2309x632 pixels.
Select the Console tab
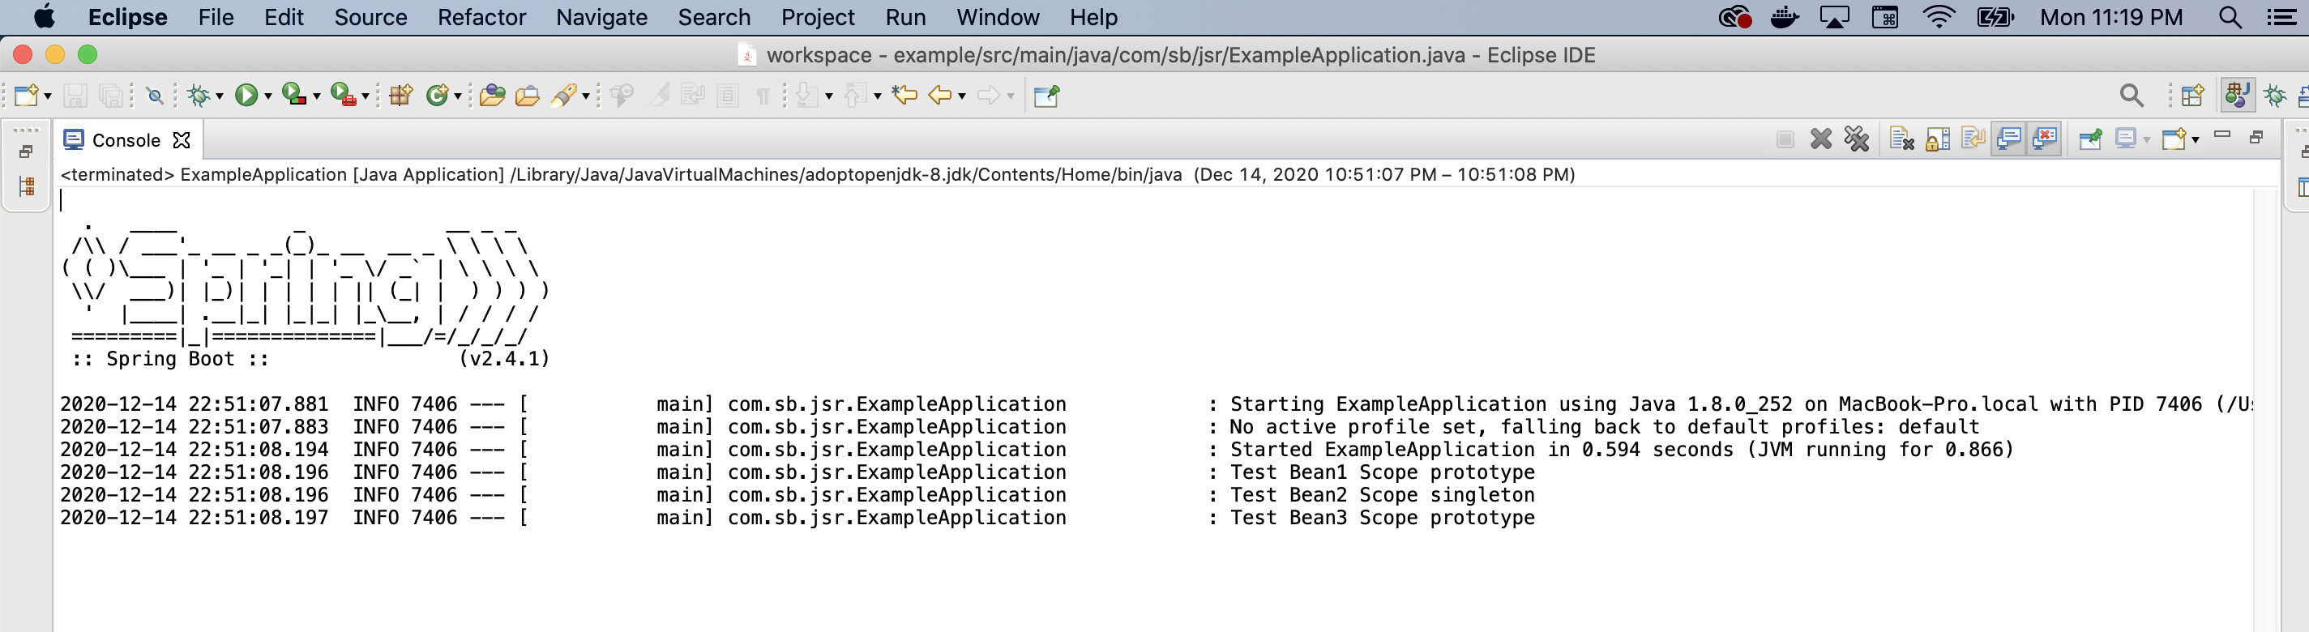coord(126,140)
